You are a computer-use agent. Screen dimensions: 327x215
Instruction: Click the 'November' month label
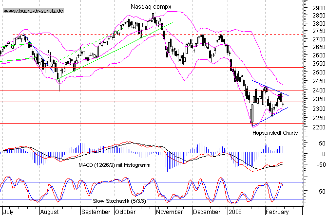pos(170,212)
